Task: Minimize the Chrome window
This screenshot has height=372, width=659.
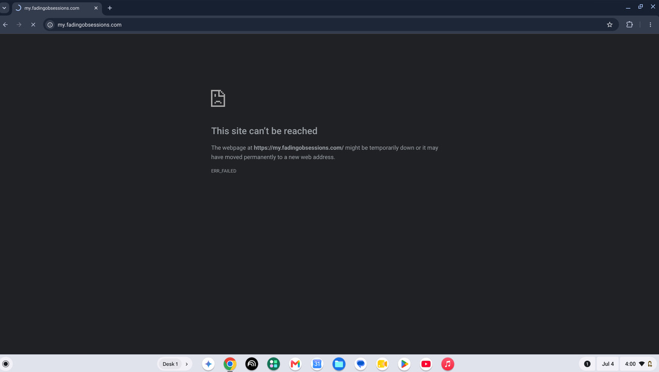Action: pyautogui.click(x=628, y=7)
